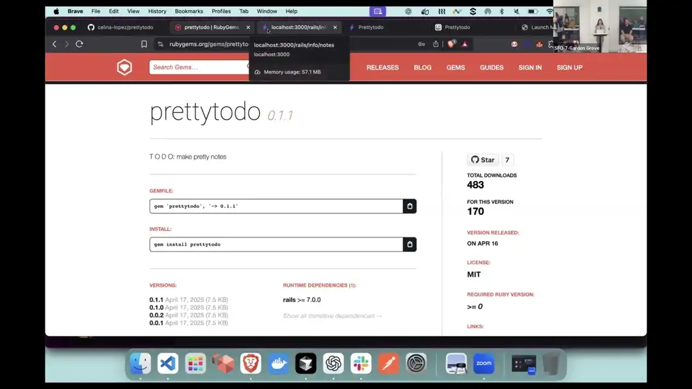Open the Apple menu
Viewport: 692px width, 389px height.
pos(56,12)
